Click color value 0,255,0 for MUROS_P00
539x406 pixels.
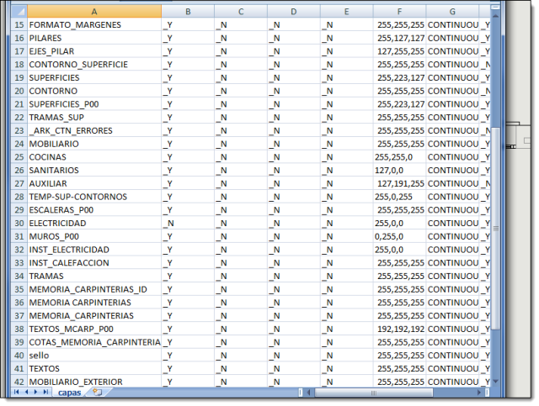[399, 236]
